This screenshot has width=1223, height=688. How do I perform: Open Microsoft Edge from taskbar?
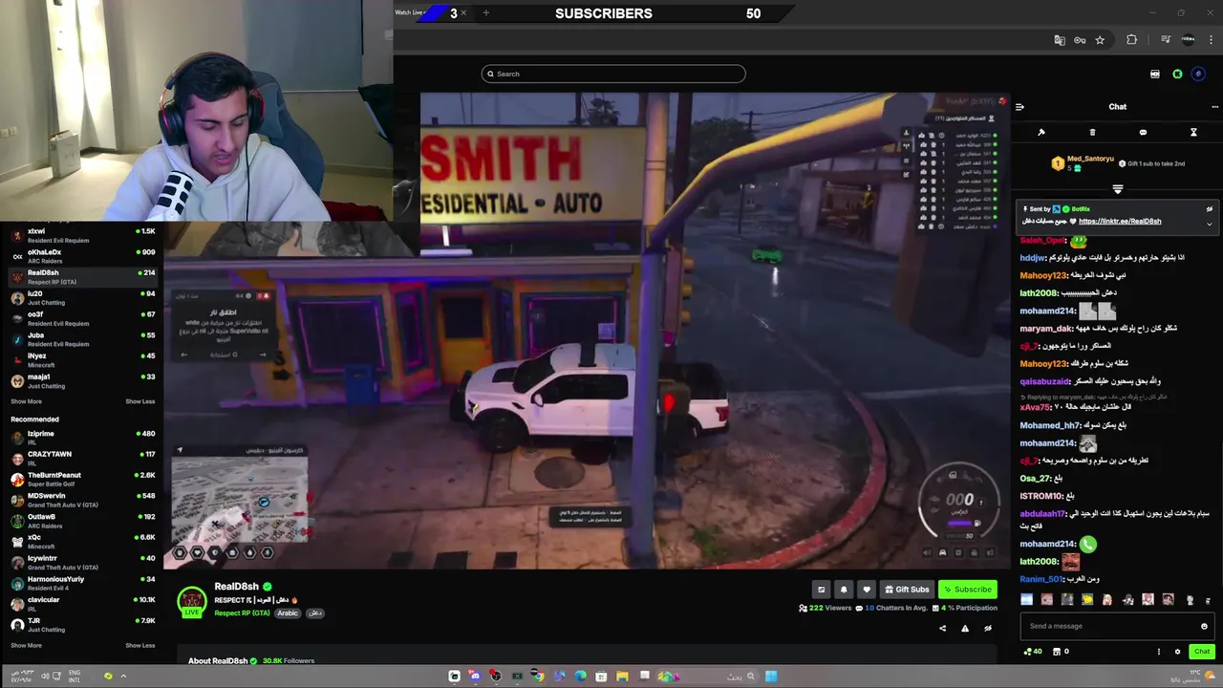click(580, 677)
